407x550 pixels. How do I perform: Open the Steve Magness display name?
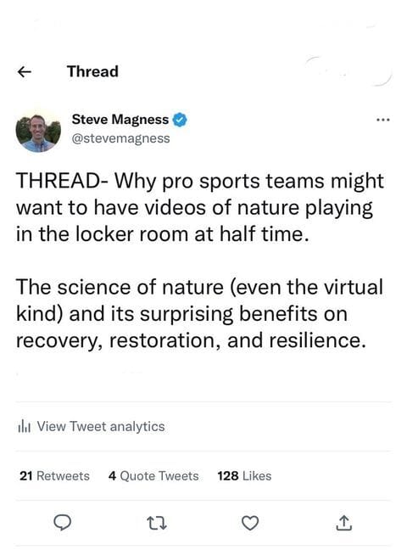click(x=120, y=120)
